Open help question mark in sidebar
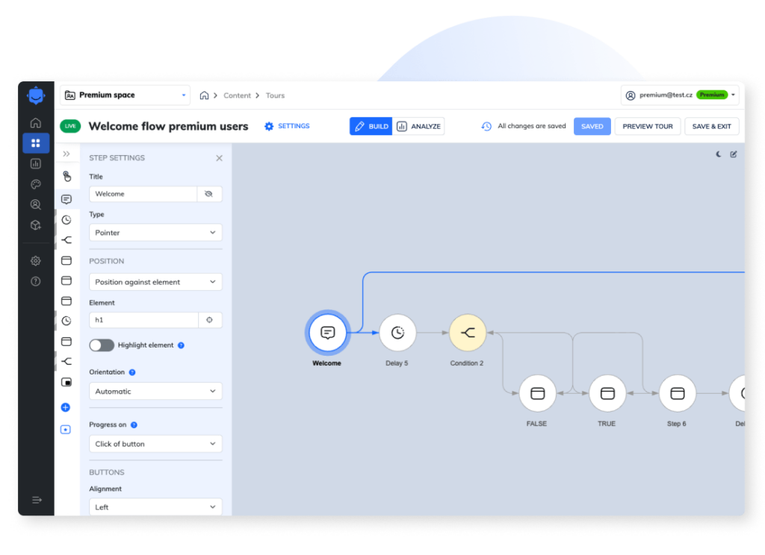 (x=36, y=281)
